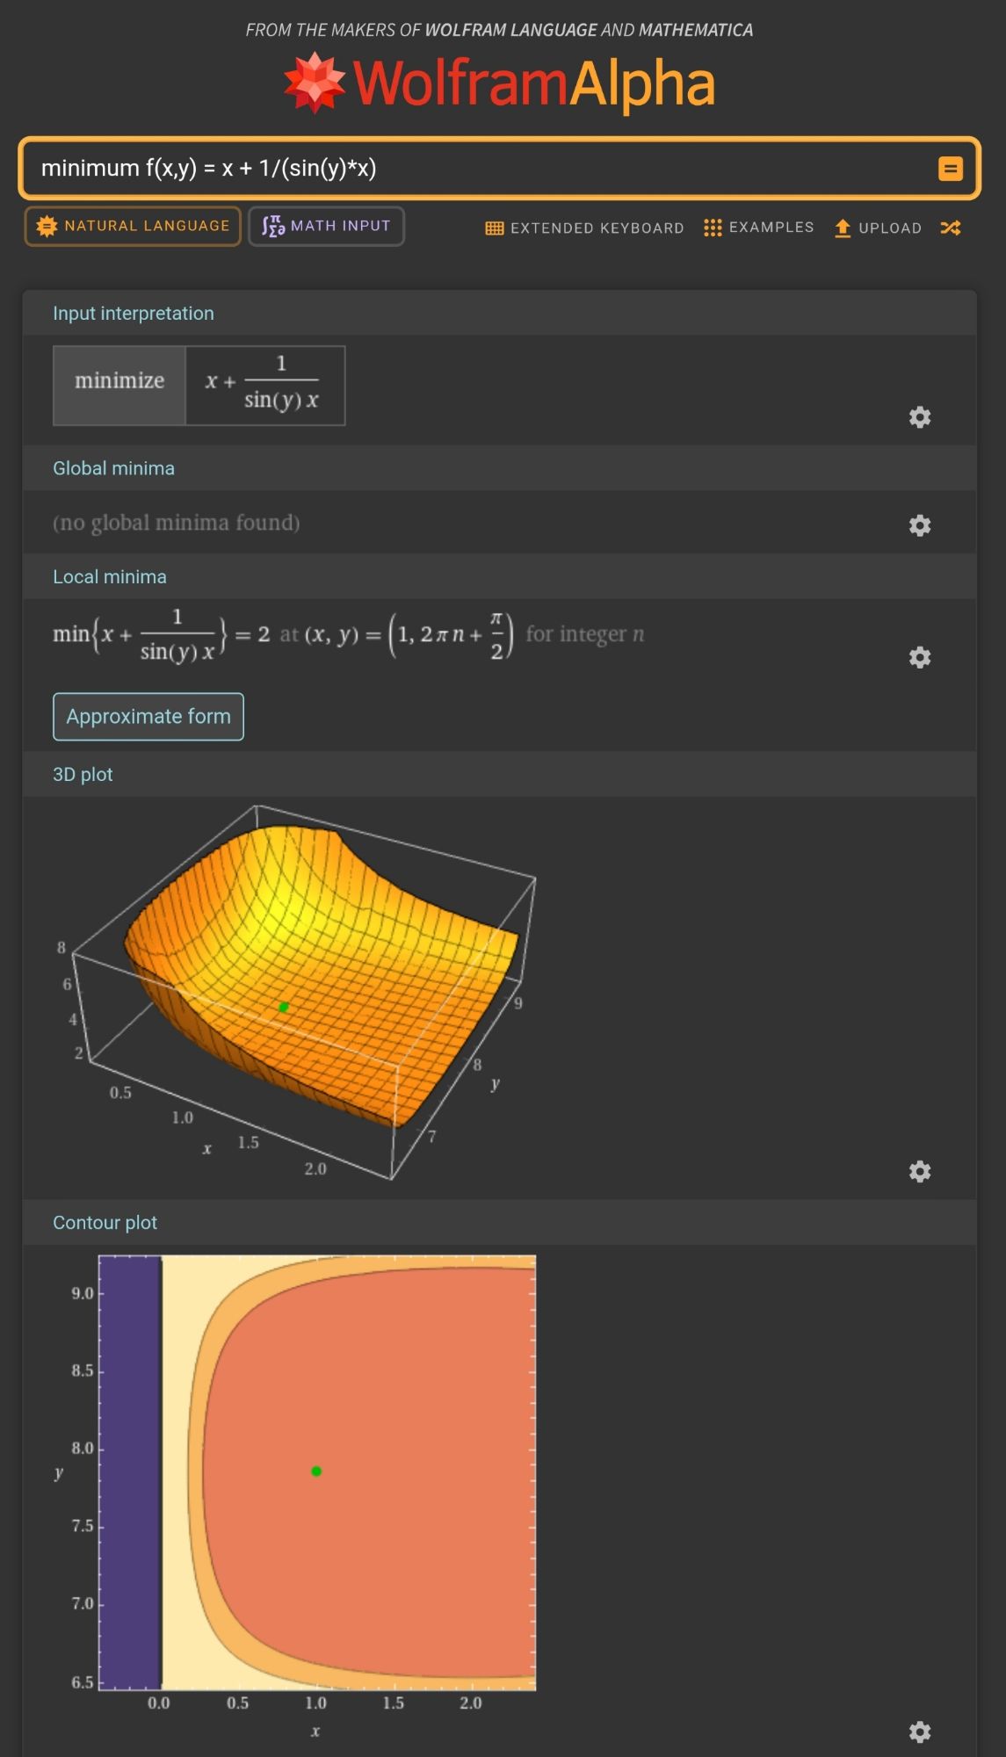
Task: Show the Approximate form result
Action: (148, 717)
